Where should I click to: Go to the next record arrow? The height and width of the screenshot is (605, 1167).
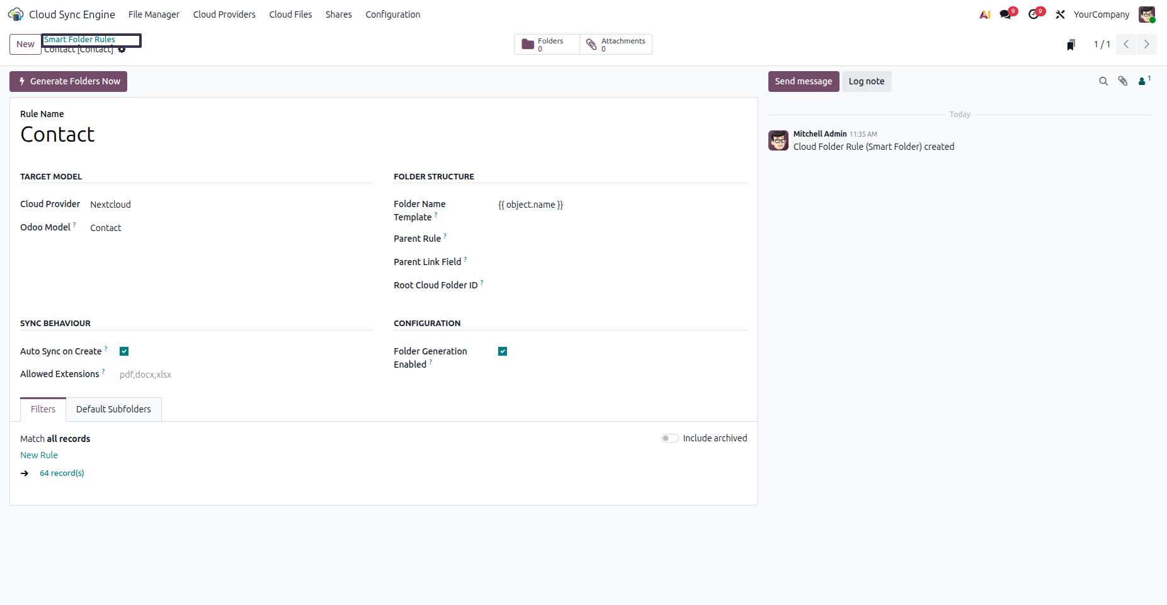tap(1147, 44)
